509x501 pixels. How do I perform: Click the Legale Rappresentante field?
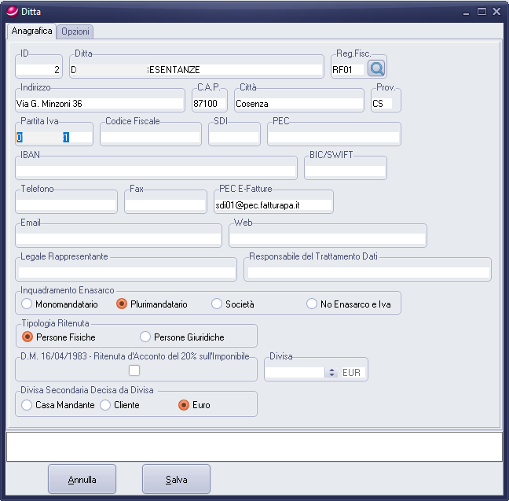(x=126, y=271)
